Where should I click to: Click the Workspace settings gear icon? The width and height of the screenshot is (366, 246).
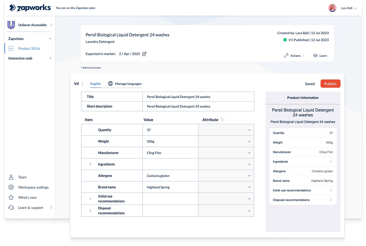coord(11,187)
